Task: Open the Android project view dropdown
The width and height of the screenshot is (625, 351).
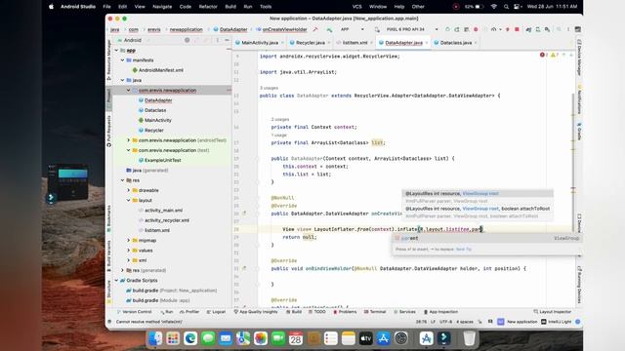Action: point(133,40)
